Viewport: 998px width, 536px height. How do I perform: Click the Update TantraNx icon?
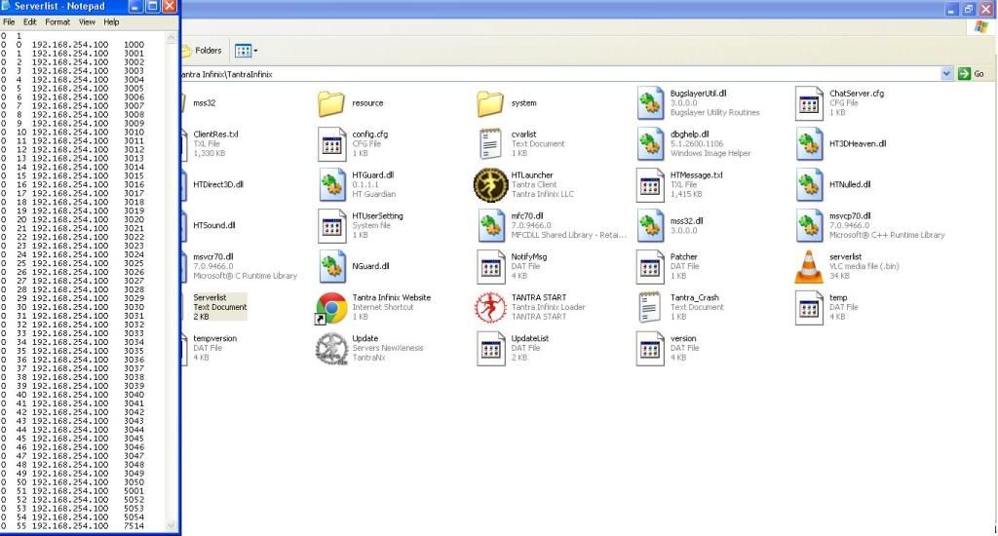pos(332,348)
